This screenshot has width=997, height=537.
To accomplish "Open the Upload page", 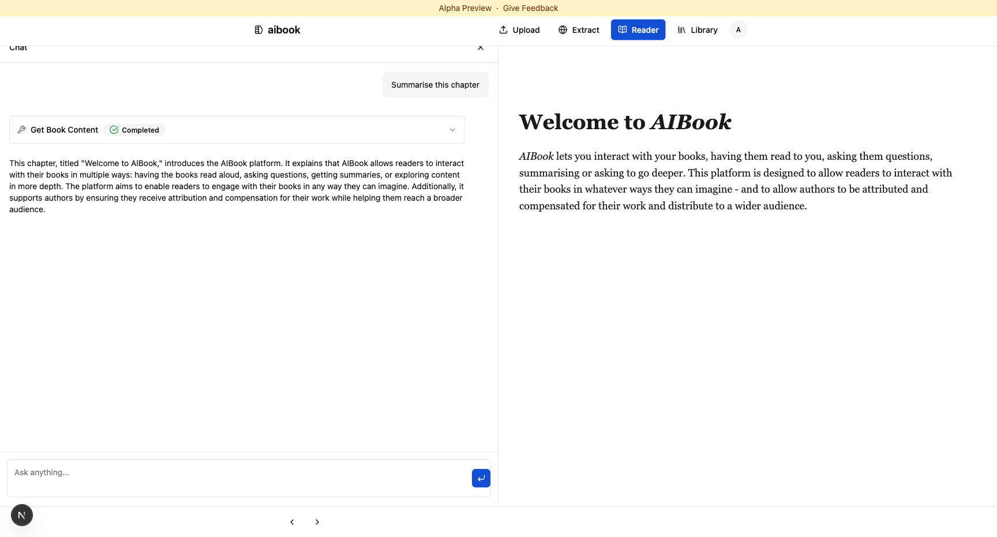I will (x=519, y=30).
